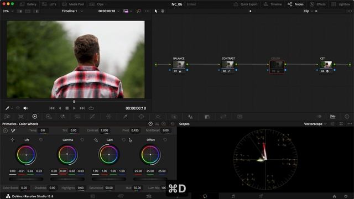Open the Color Match palette

coord(21,117)
